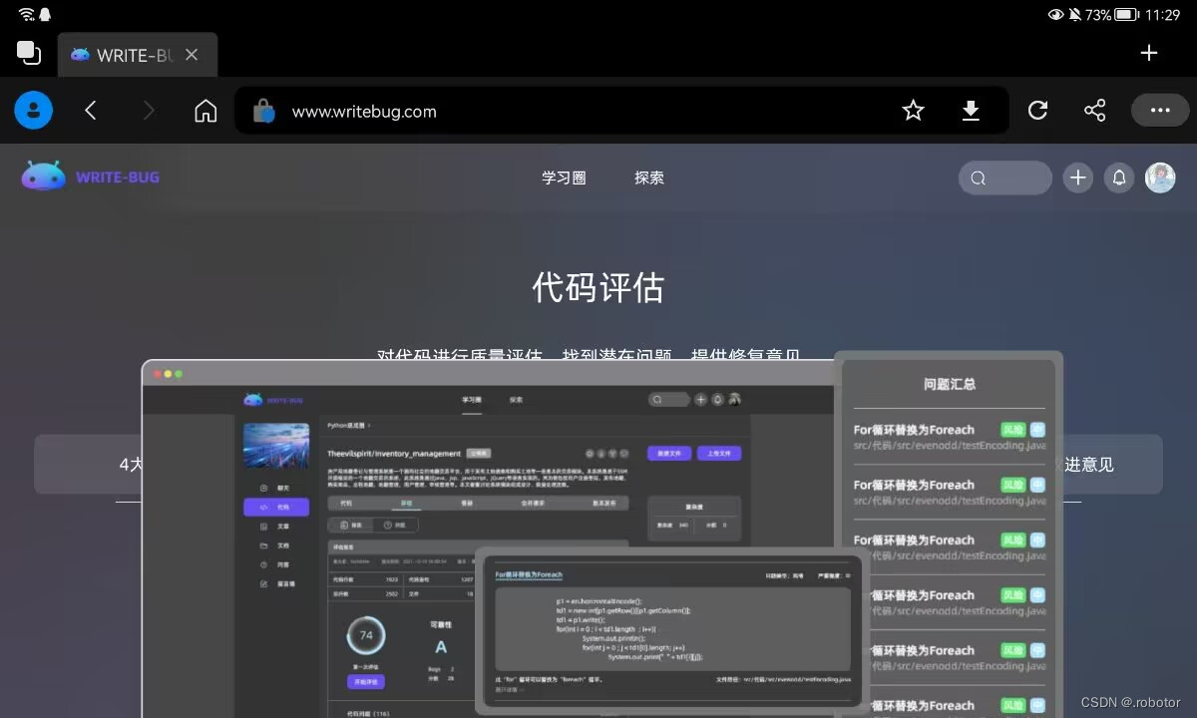This screenshot has width=1197, height=718.
Task: Click Theevilspirit/Inventory_management project title
Action: [x=395, y=453]
